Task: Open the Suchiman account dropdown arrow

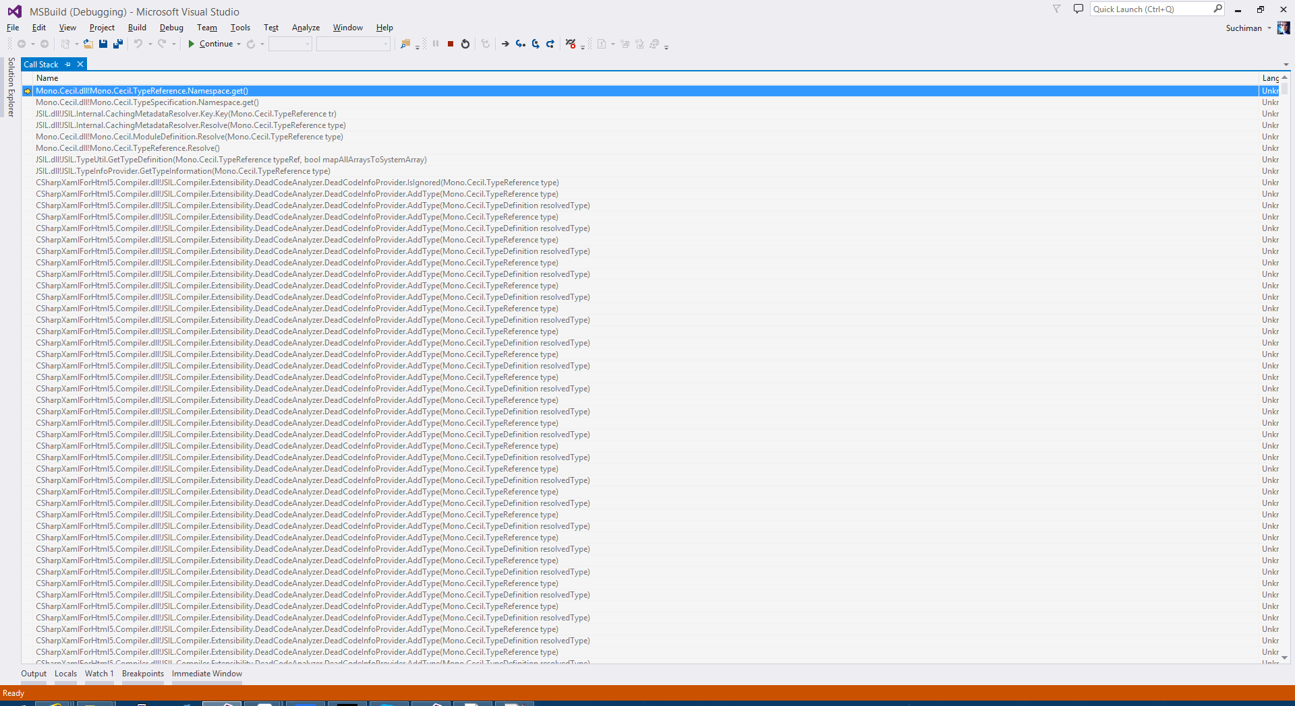Action: pyautogui.click(x=1269, y=28)
